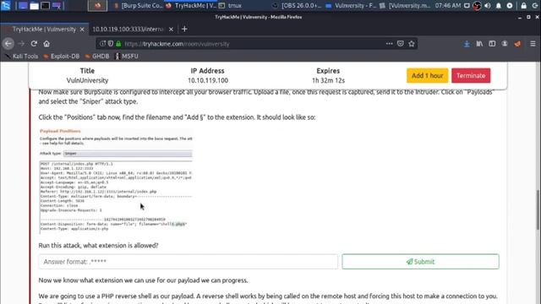The height and width of the screenshot is (304, 541).
Task: Click the VulnUniversity machine title
Action: 87,80
